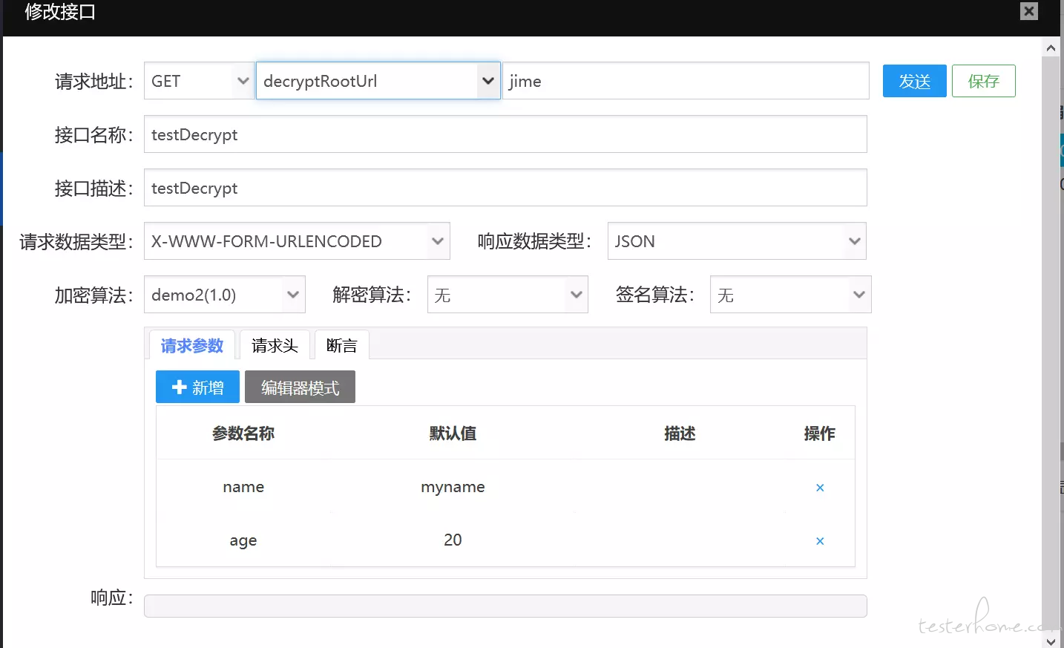This screenshot has height=648, width=1064.
Task: Open the 解密算法 dropdown
Action: point(508,295)
